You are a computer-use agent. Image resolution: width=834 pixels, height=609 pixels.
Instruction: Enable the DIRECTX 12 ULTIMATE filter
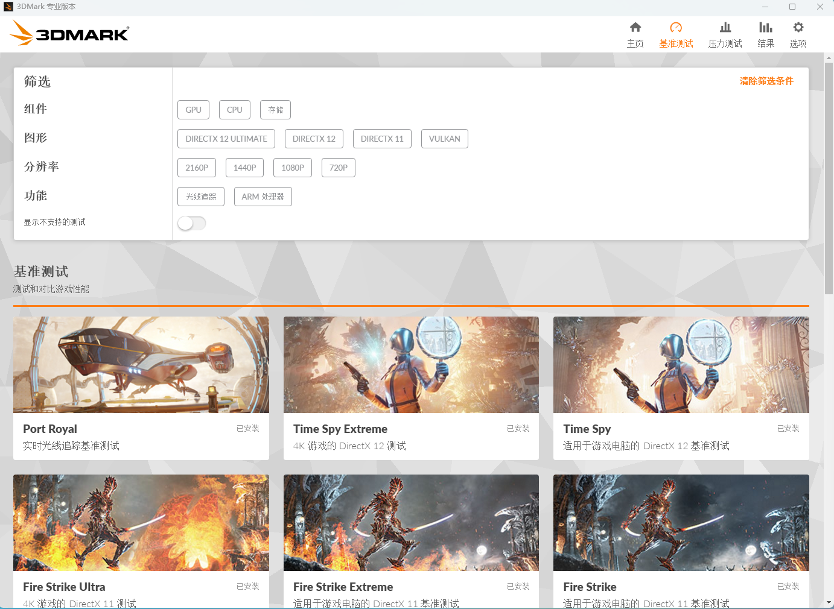coord(226,139)
